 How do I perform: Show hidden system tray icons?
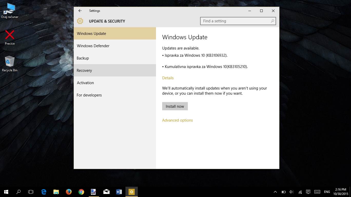275,192
